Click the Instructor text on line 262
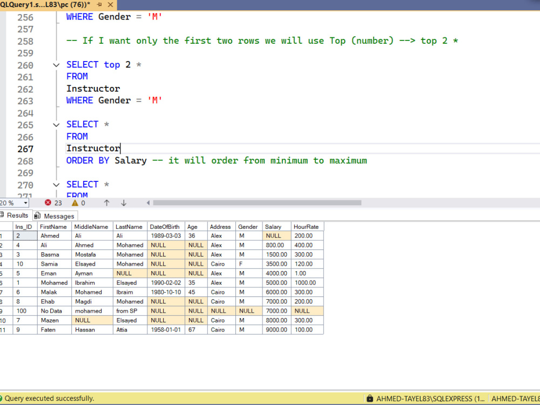540x405 pixels. pyautogui.click(x=93, y=89)
